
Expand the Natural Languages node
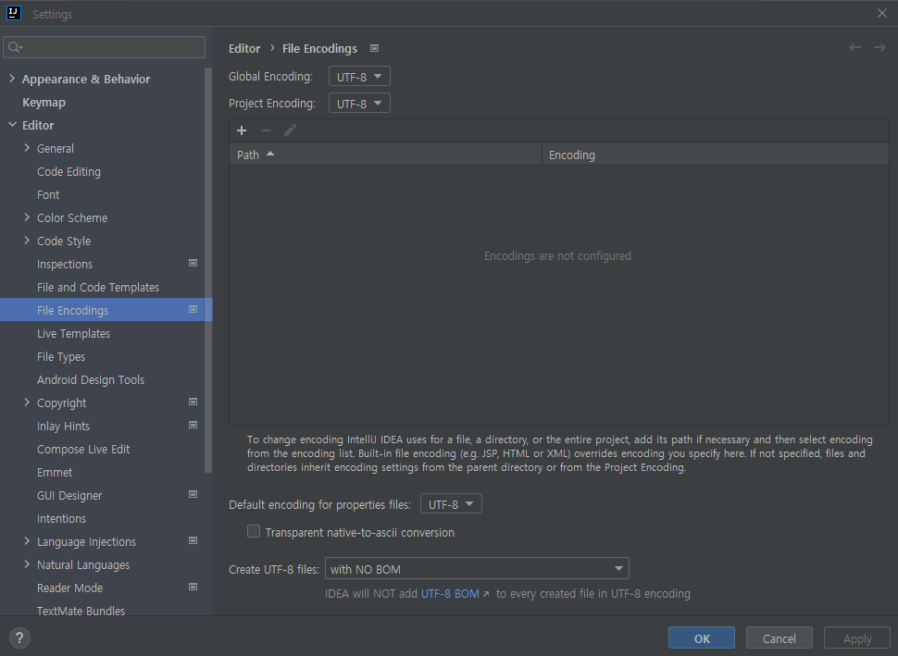[x=27, y=564]
